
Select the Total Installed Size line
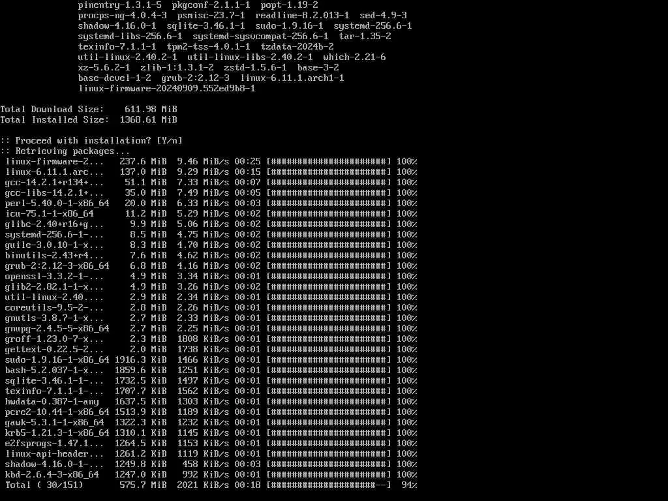(89, 120)
